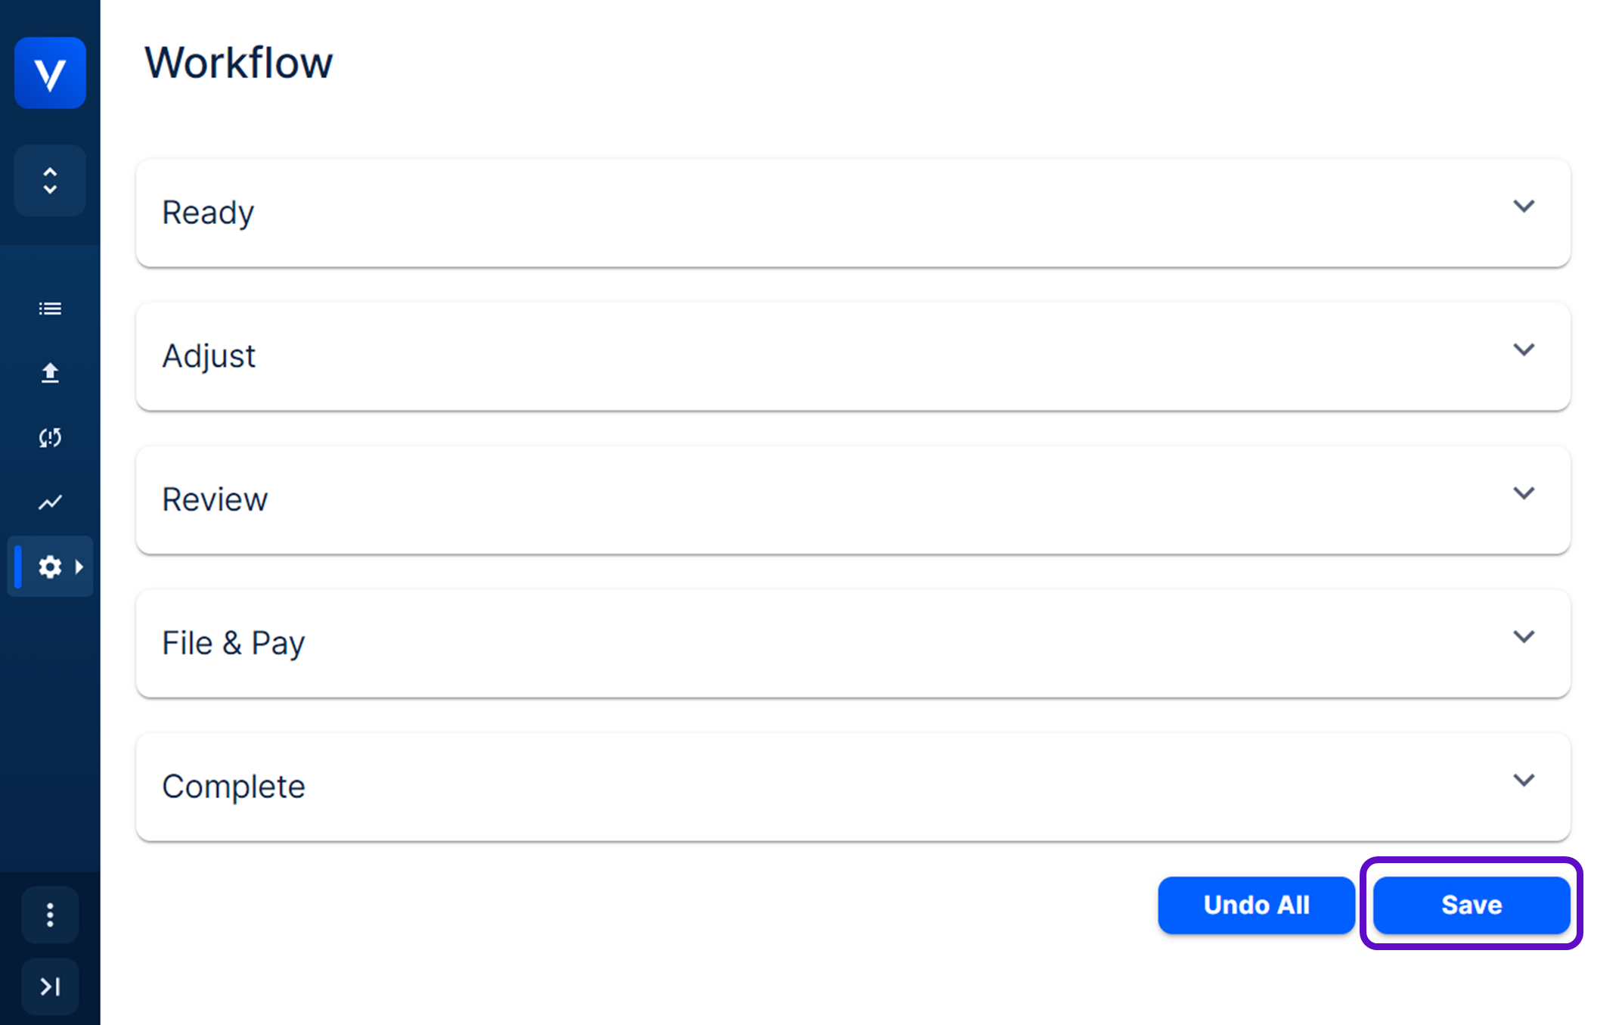Select the Review workflow panel title
The height and width of the screenshot is (1025, 1622).
215,499
